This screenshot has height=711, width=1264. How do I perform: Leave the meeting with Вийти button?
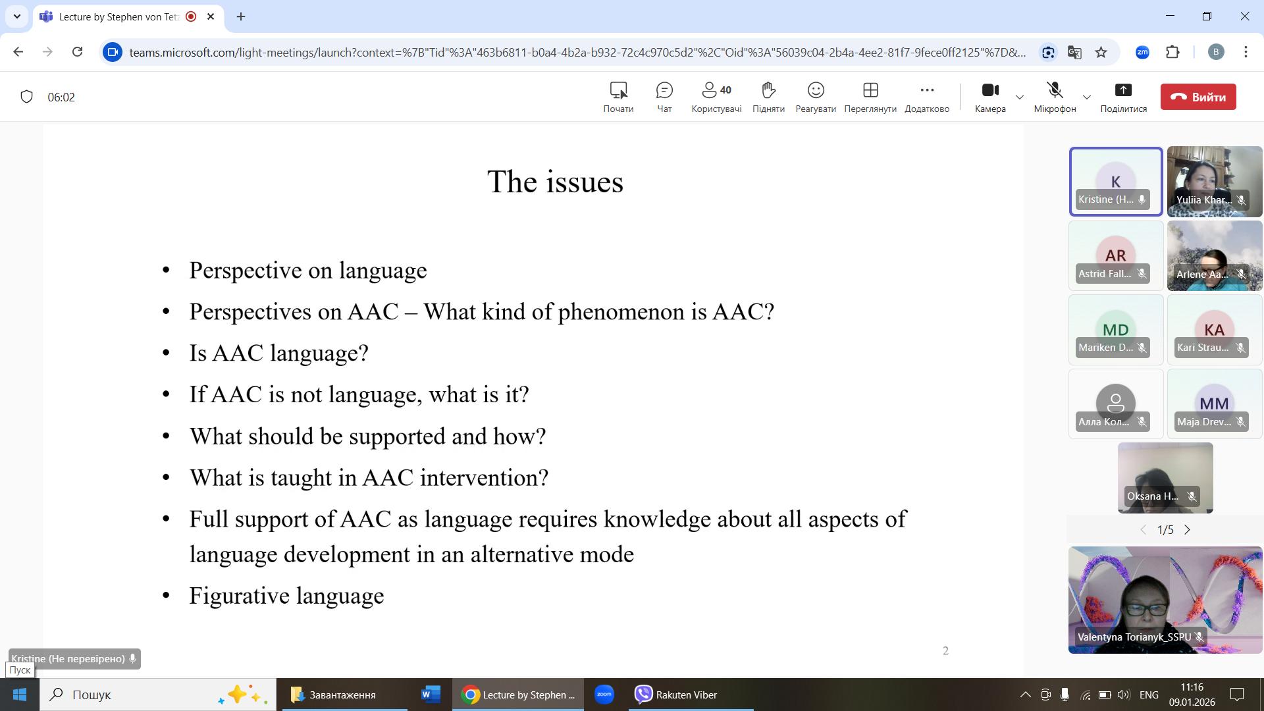pos(1198,97)
